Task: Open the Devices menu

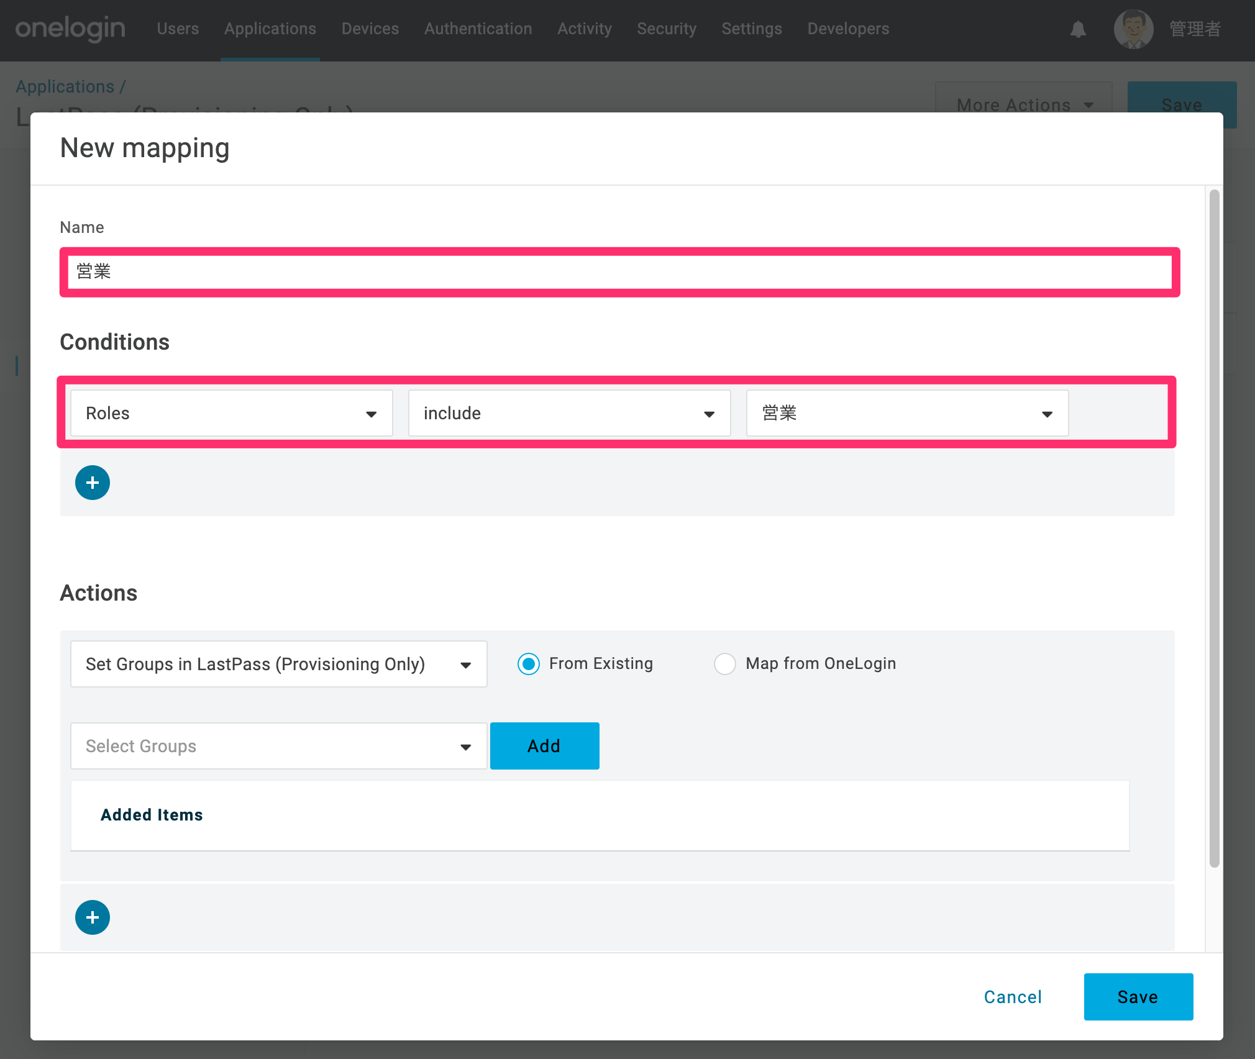Action: [370, 29]
